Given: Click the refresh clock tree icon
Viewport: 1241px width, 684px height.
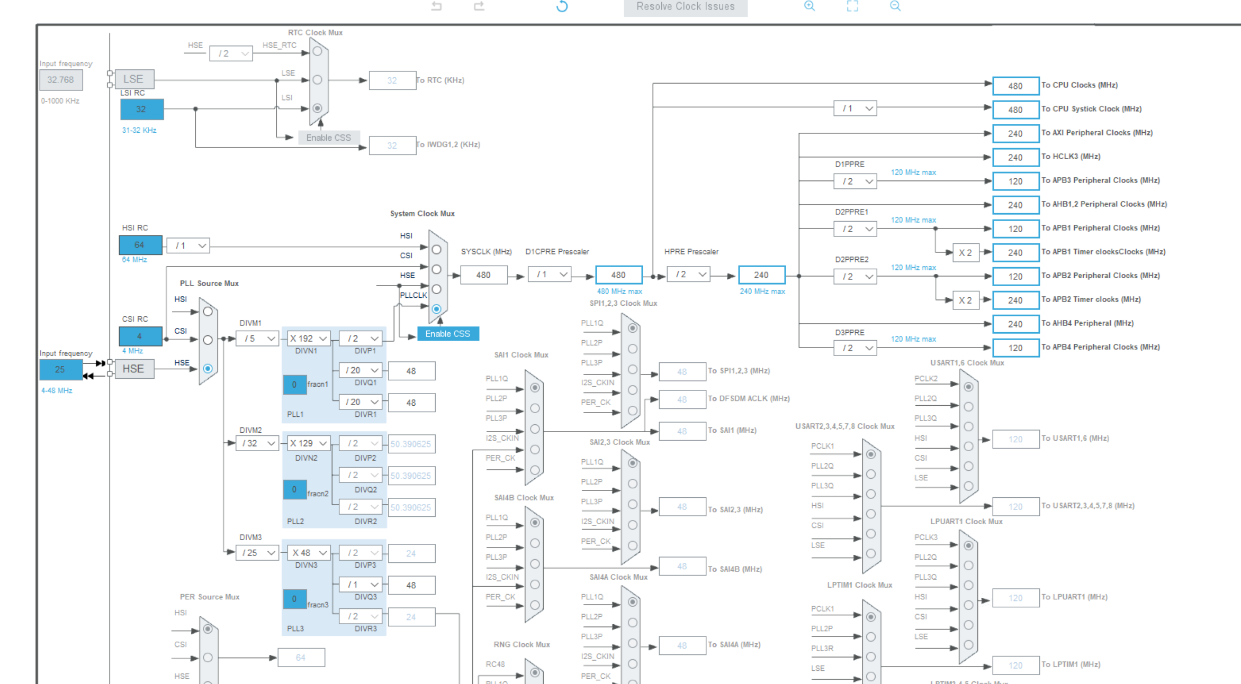Looking at the screenshot, I should click(562, 6).
